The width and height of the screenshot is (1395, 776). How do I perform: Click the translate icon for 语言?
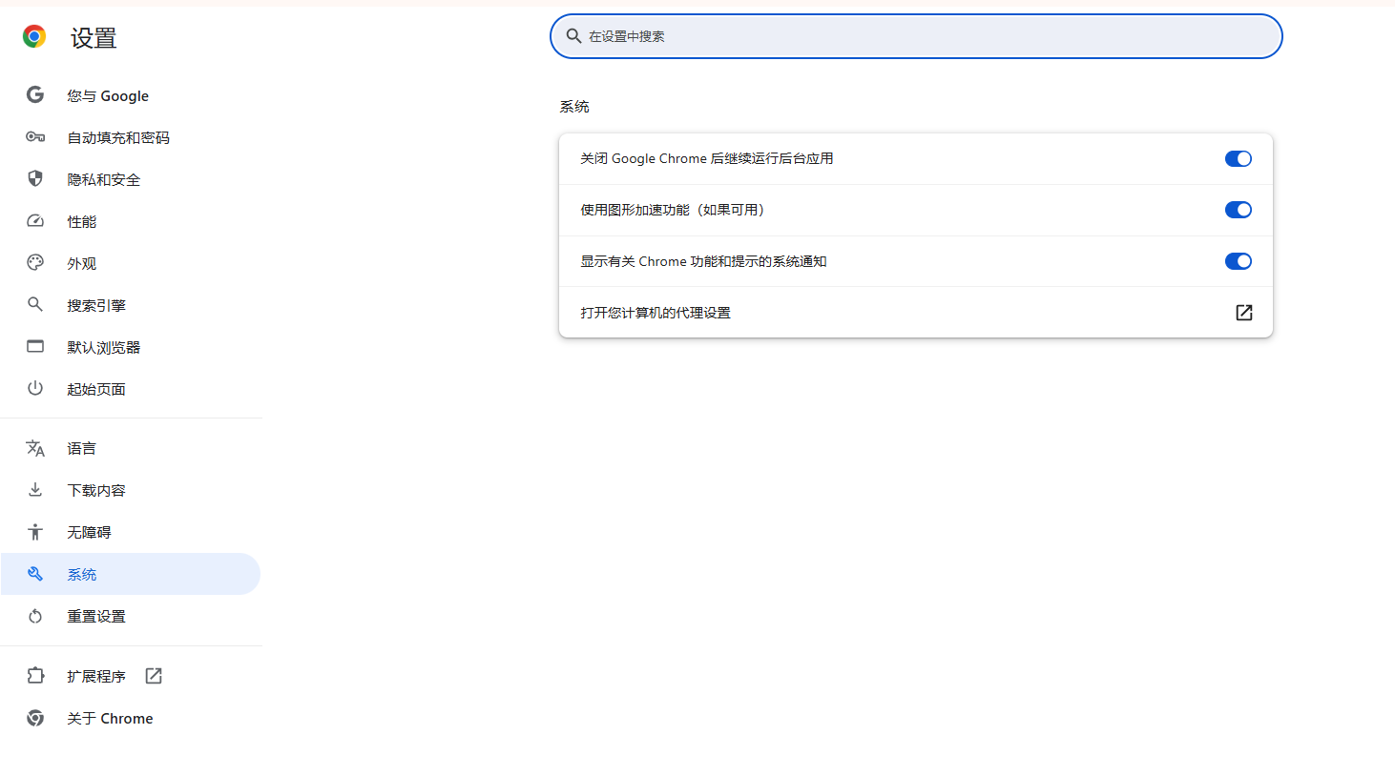click(x=35, y=448)
